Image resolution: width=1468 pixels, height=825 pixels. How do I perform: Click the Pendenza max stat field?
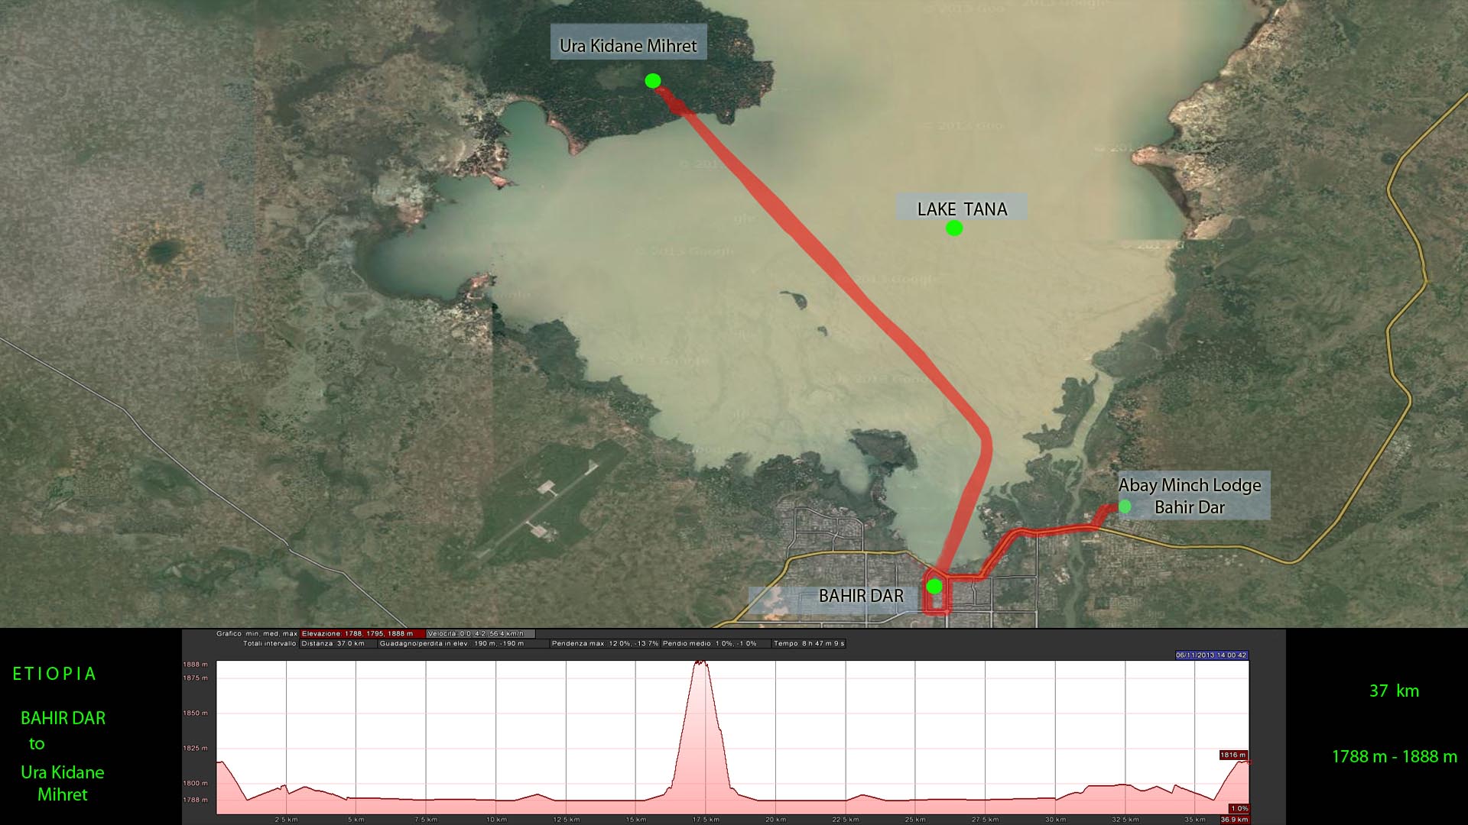pos(604,643)
